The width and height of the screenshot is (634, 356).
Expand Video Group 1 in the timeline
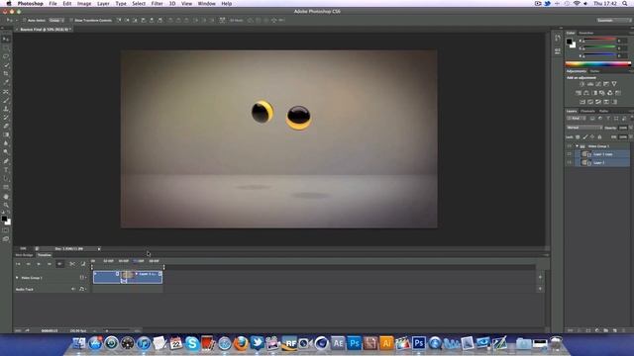click(17, 278)
